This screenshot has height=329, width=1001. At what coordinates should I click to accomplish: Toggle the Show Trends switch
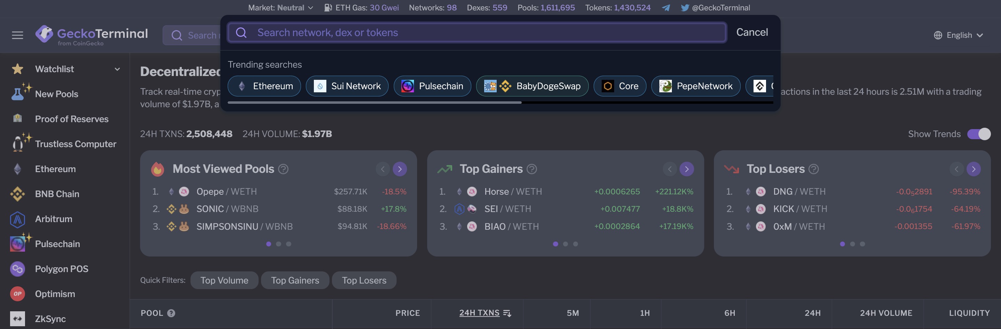coord(978,134)
